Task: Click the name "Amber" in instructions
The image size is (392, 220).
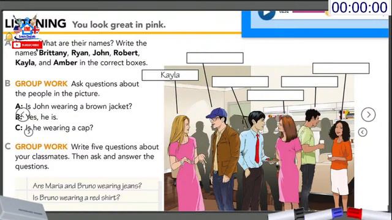Action: coord(65,62)
